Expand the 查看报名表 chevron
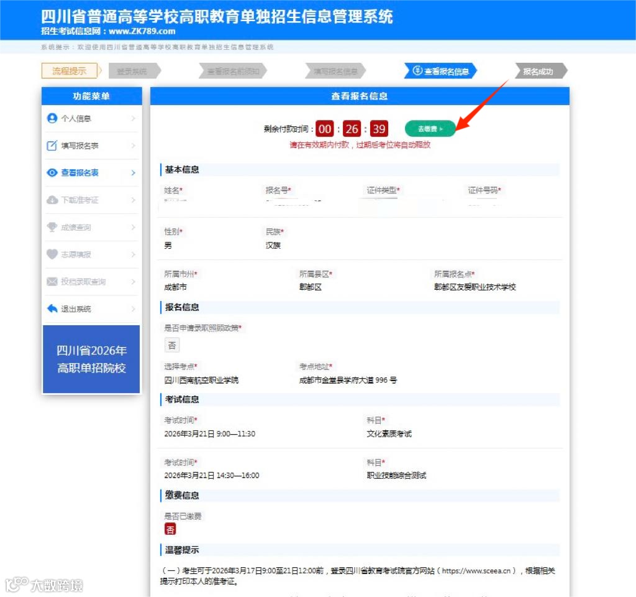The image size is (636, 597). [134, 173]
